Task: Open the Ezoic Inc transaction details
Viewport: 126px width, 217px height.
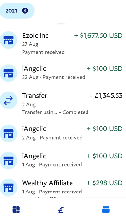Action: pos(63,43)
